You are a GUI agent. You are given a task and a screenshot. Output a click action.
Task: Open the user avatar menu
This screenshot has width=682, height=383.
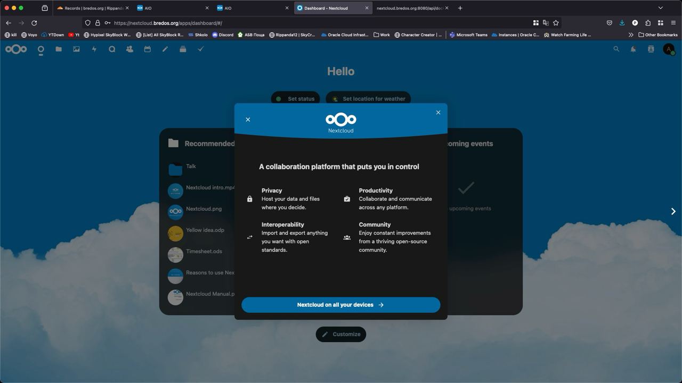pyautogui.click(x=669, y=49)
